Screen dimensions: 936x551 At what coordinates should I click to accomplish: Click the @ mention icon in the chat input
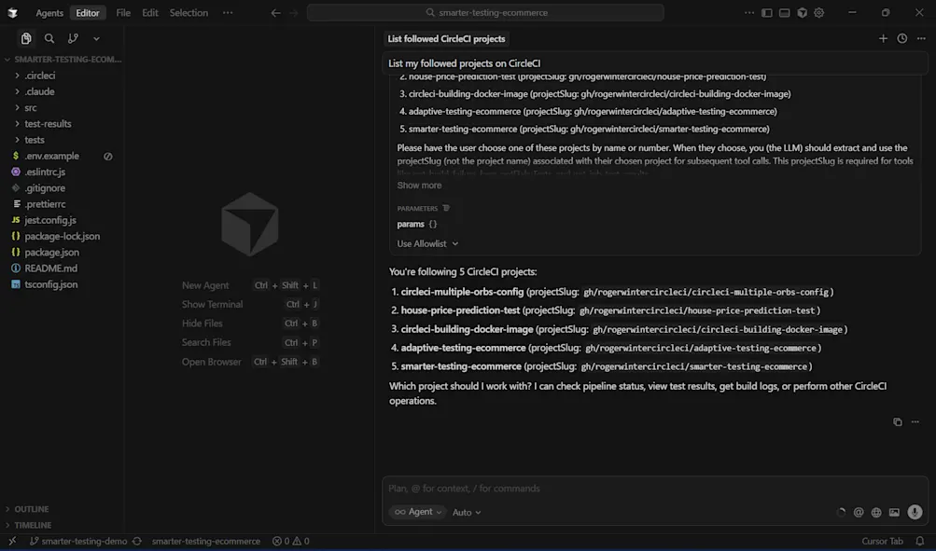coord(858,512)
